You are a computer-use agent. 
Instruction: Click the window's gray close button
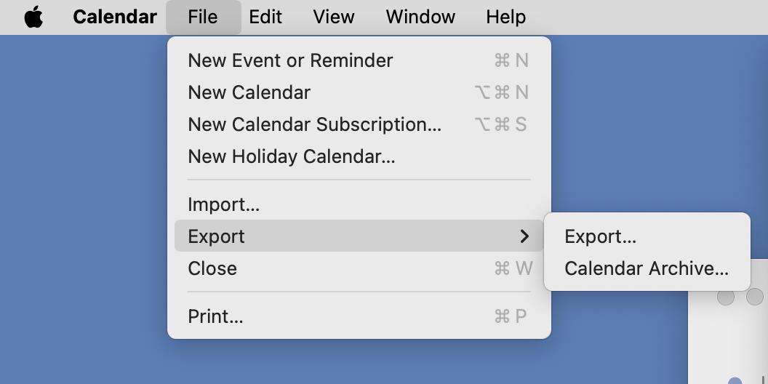[x=726, y=297]
